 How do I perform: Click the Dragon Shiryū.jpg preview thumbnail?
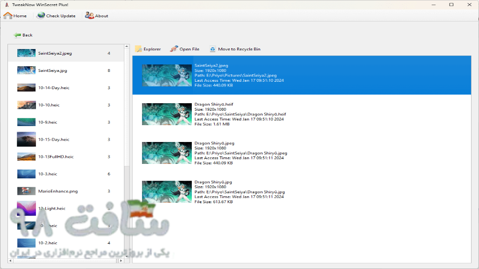[x=167, y=191]
